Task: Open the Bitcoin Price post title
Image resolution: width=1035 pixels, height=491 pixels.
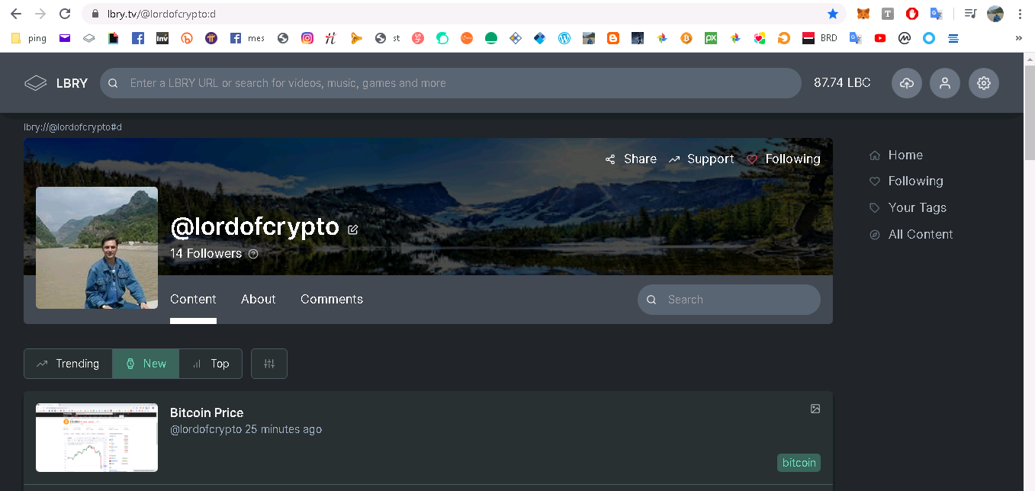Action: [x=207, y=412]
